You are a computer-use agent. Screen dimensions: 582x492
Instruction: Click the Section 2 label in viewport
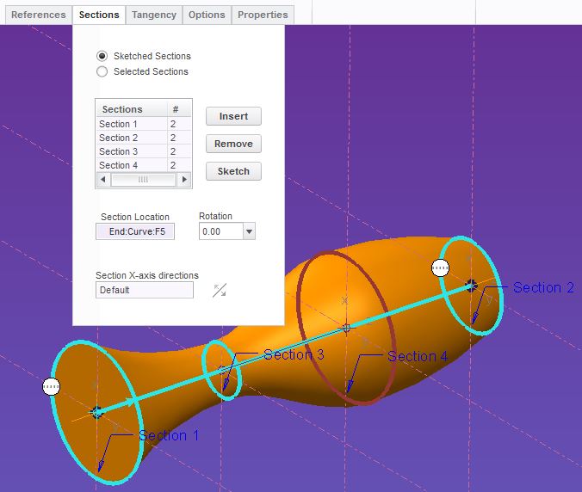[544, 287]
